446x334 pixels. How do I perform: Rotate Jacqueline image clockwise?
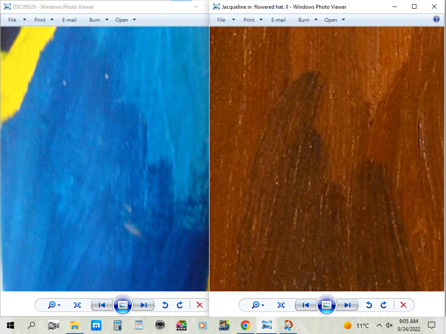(x=383, y=305)
